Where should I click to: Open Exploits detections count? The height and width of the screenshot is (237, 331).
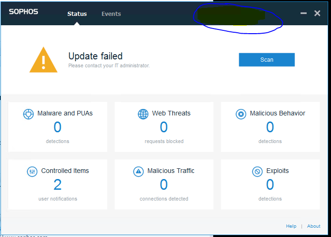pyautogui.click(x=270, y=185)
